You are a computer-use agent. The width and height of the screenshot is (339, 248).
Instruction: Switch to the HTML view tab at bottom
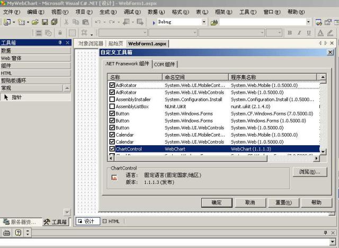pyautogui.click(x=111, y=221)
